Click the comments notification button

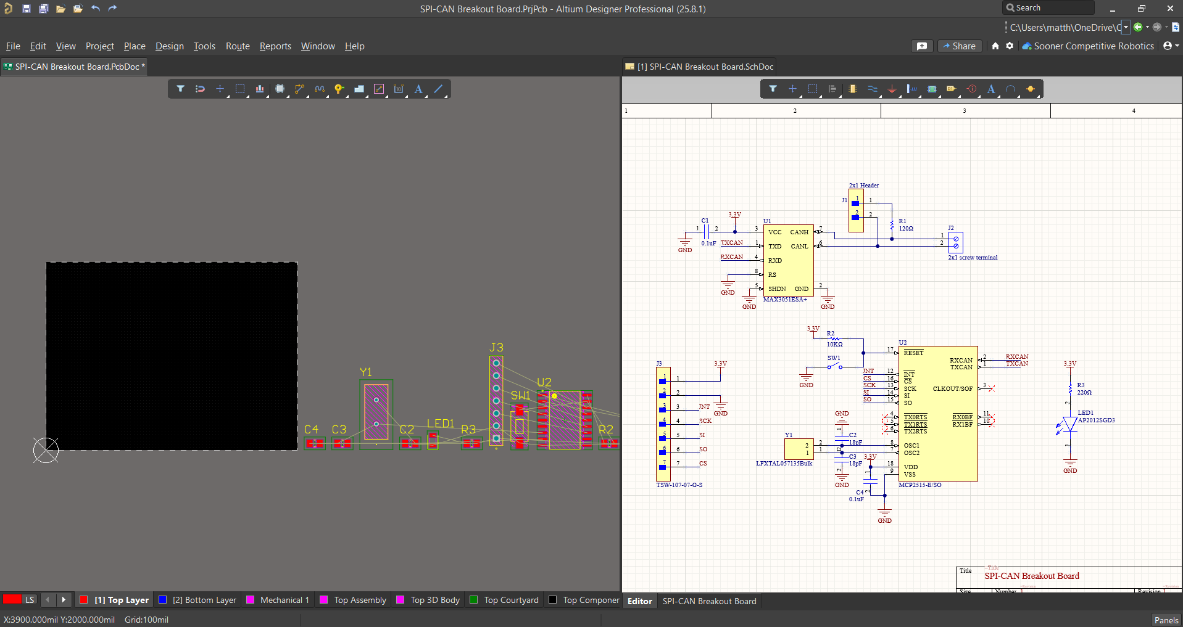click(922, 46)
